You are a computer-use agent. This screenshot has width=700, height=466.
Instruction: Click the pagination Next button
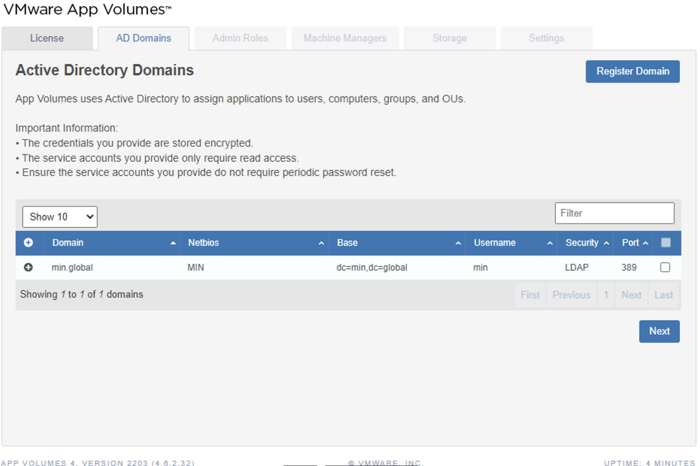631,295
